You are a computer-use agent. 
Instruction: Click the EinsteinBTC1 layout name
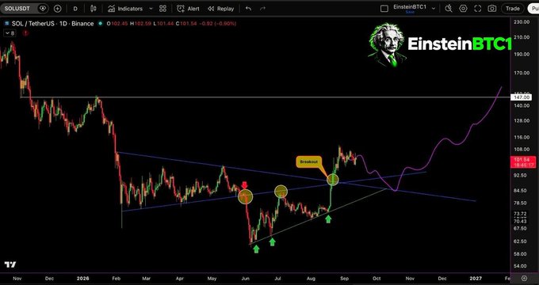pos(411,7)
